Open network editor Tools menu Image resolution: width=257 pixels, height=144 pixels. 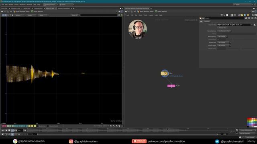145,15
